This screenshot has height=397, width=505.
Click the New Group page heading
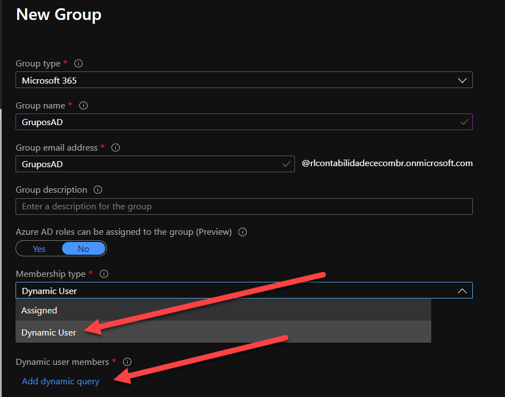point(59,15)
